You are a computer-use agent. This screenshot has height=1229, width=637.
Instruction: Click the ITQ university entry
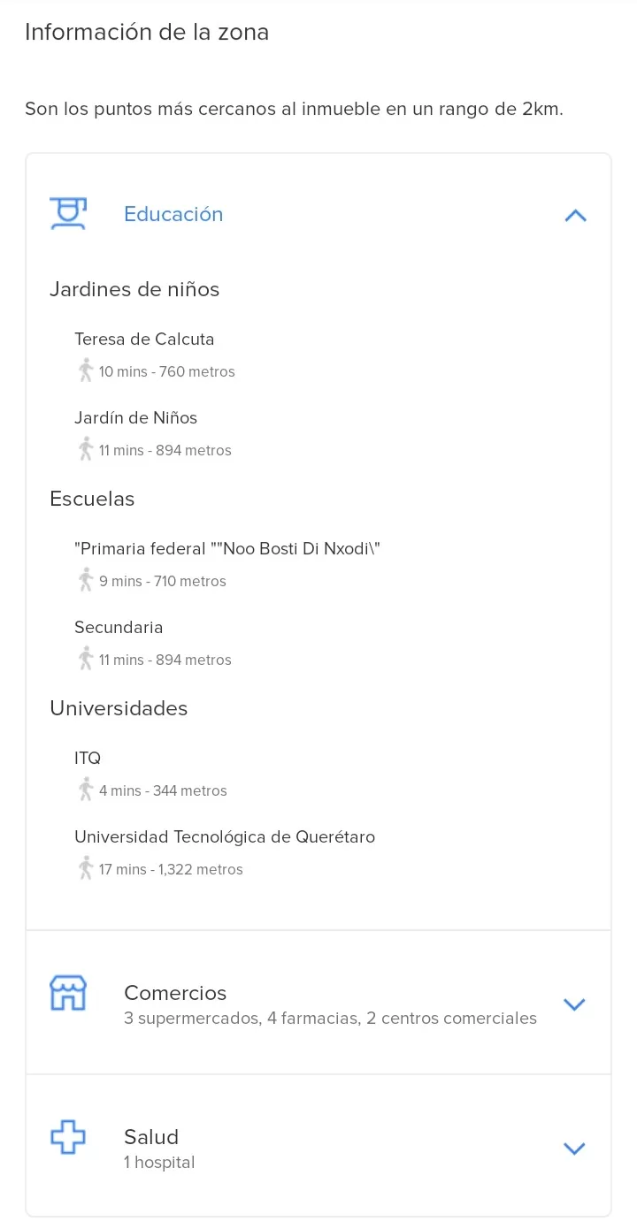point(88,759)
